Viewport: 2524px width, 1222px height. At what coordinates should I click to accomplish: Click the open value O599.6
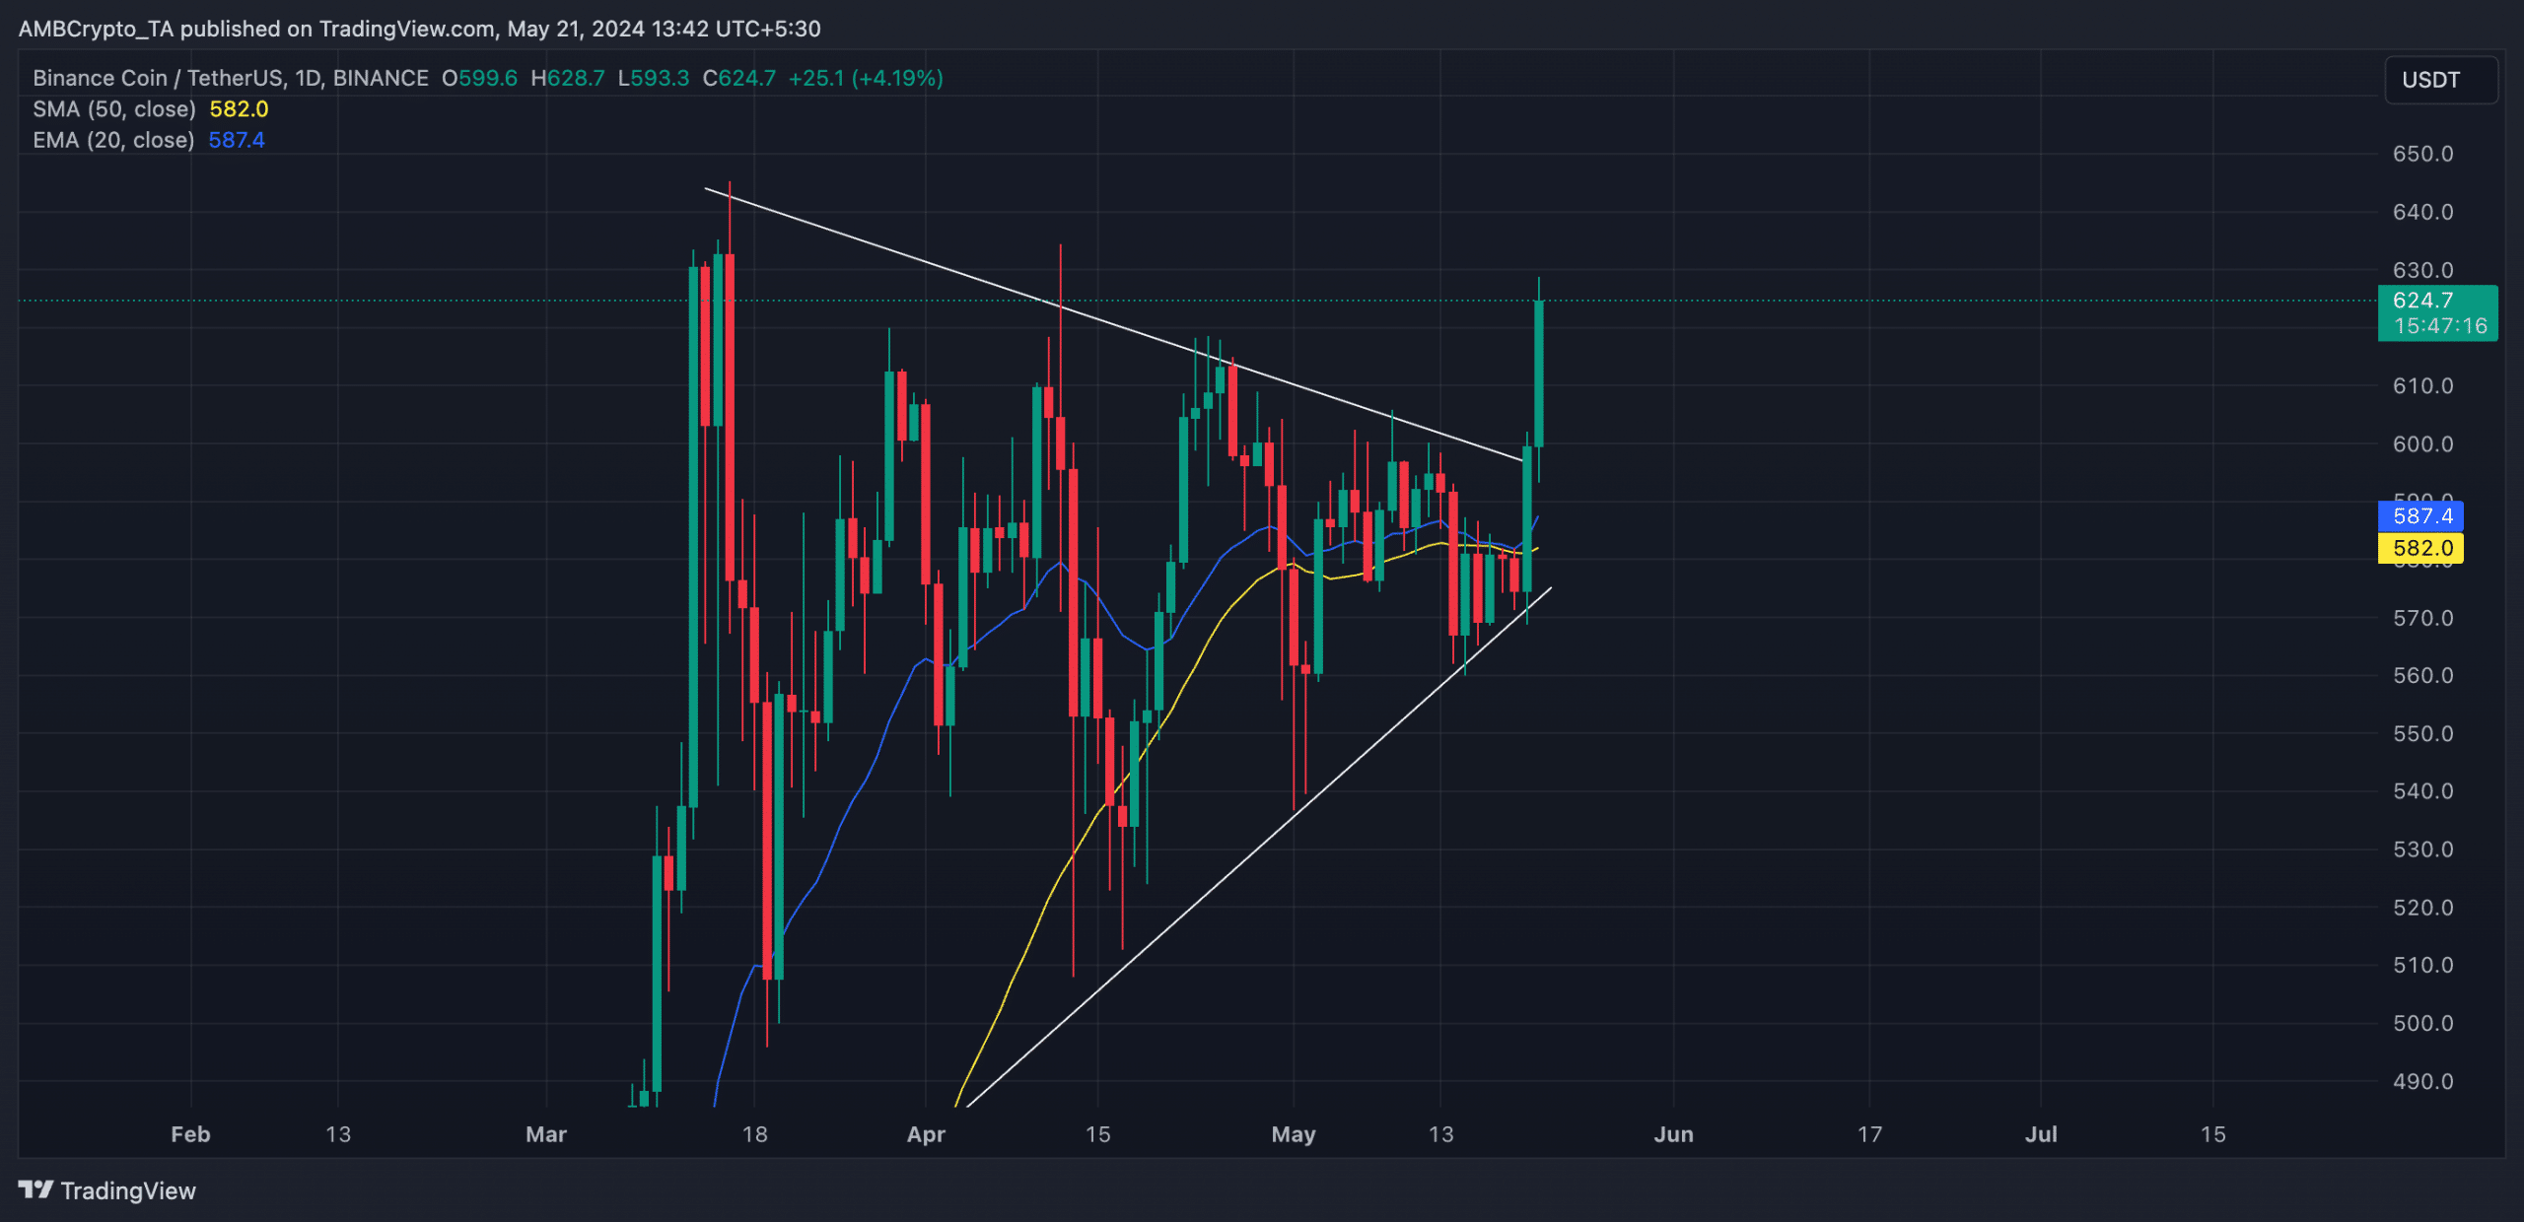point(479,78)
